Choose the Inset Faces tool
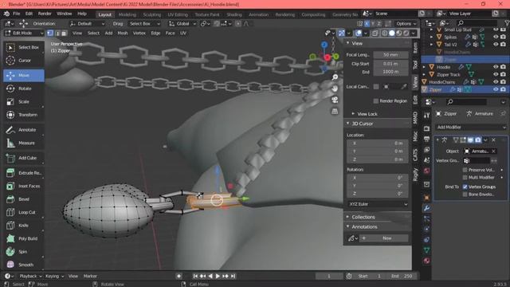510x287 pixels. click(x=24, y=186)
